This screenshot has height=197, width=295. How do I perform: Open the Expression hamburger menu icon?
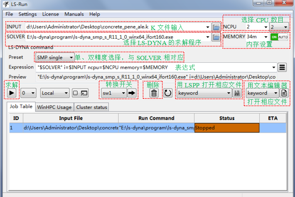[x=282, y=67]
